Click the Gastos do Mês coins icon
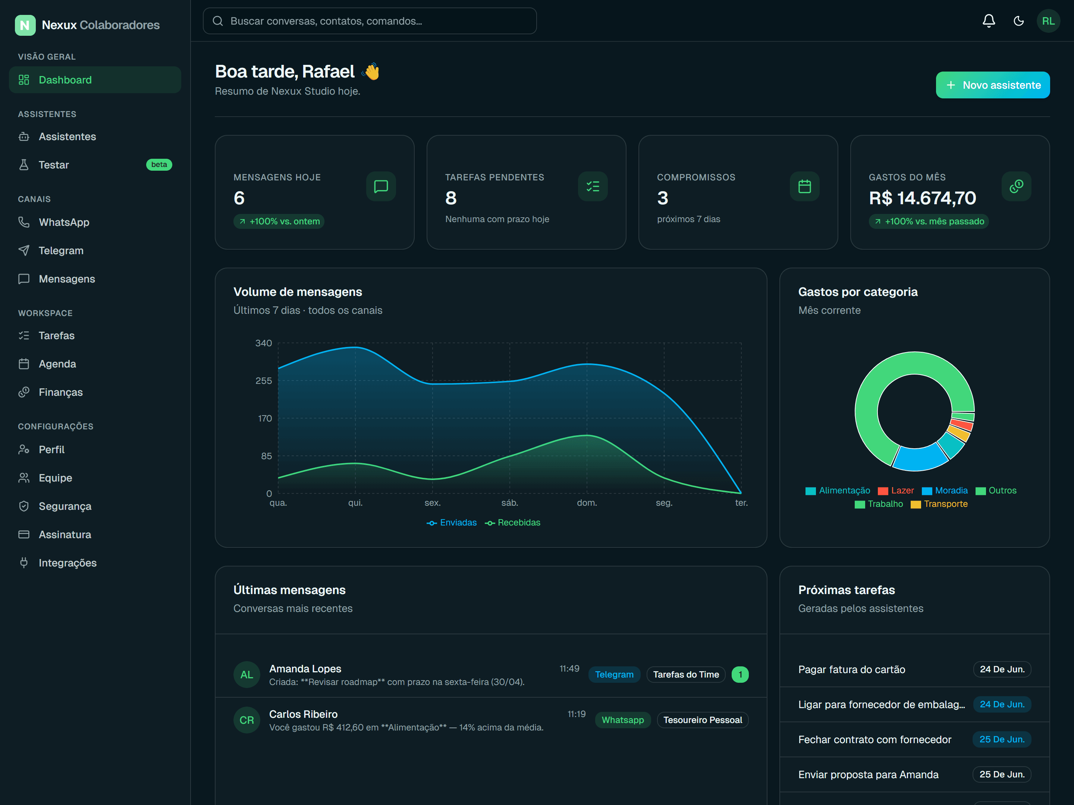The image size is (1074, 805). point(1016,186)
